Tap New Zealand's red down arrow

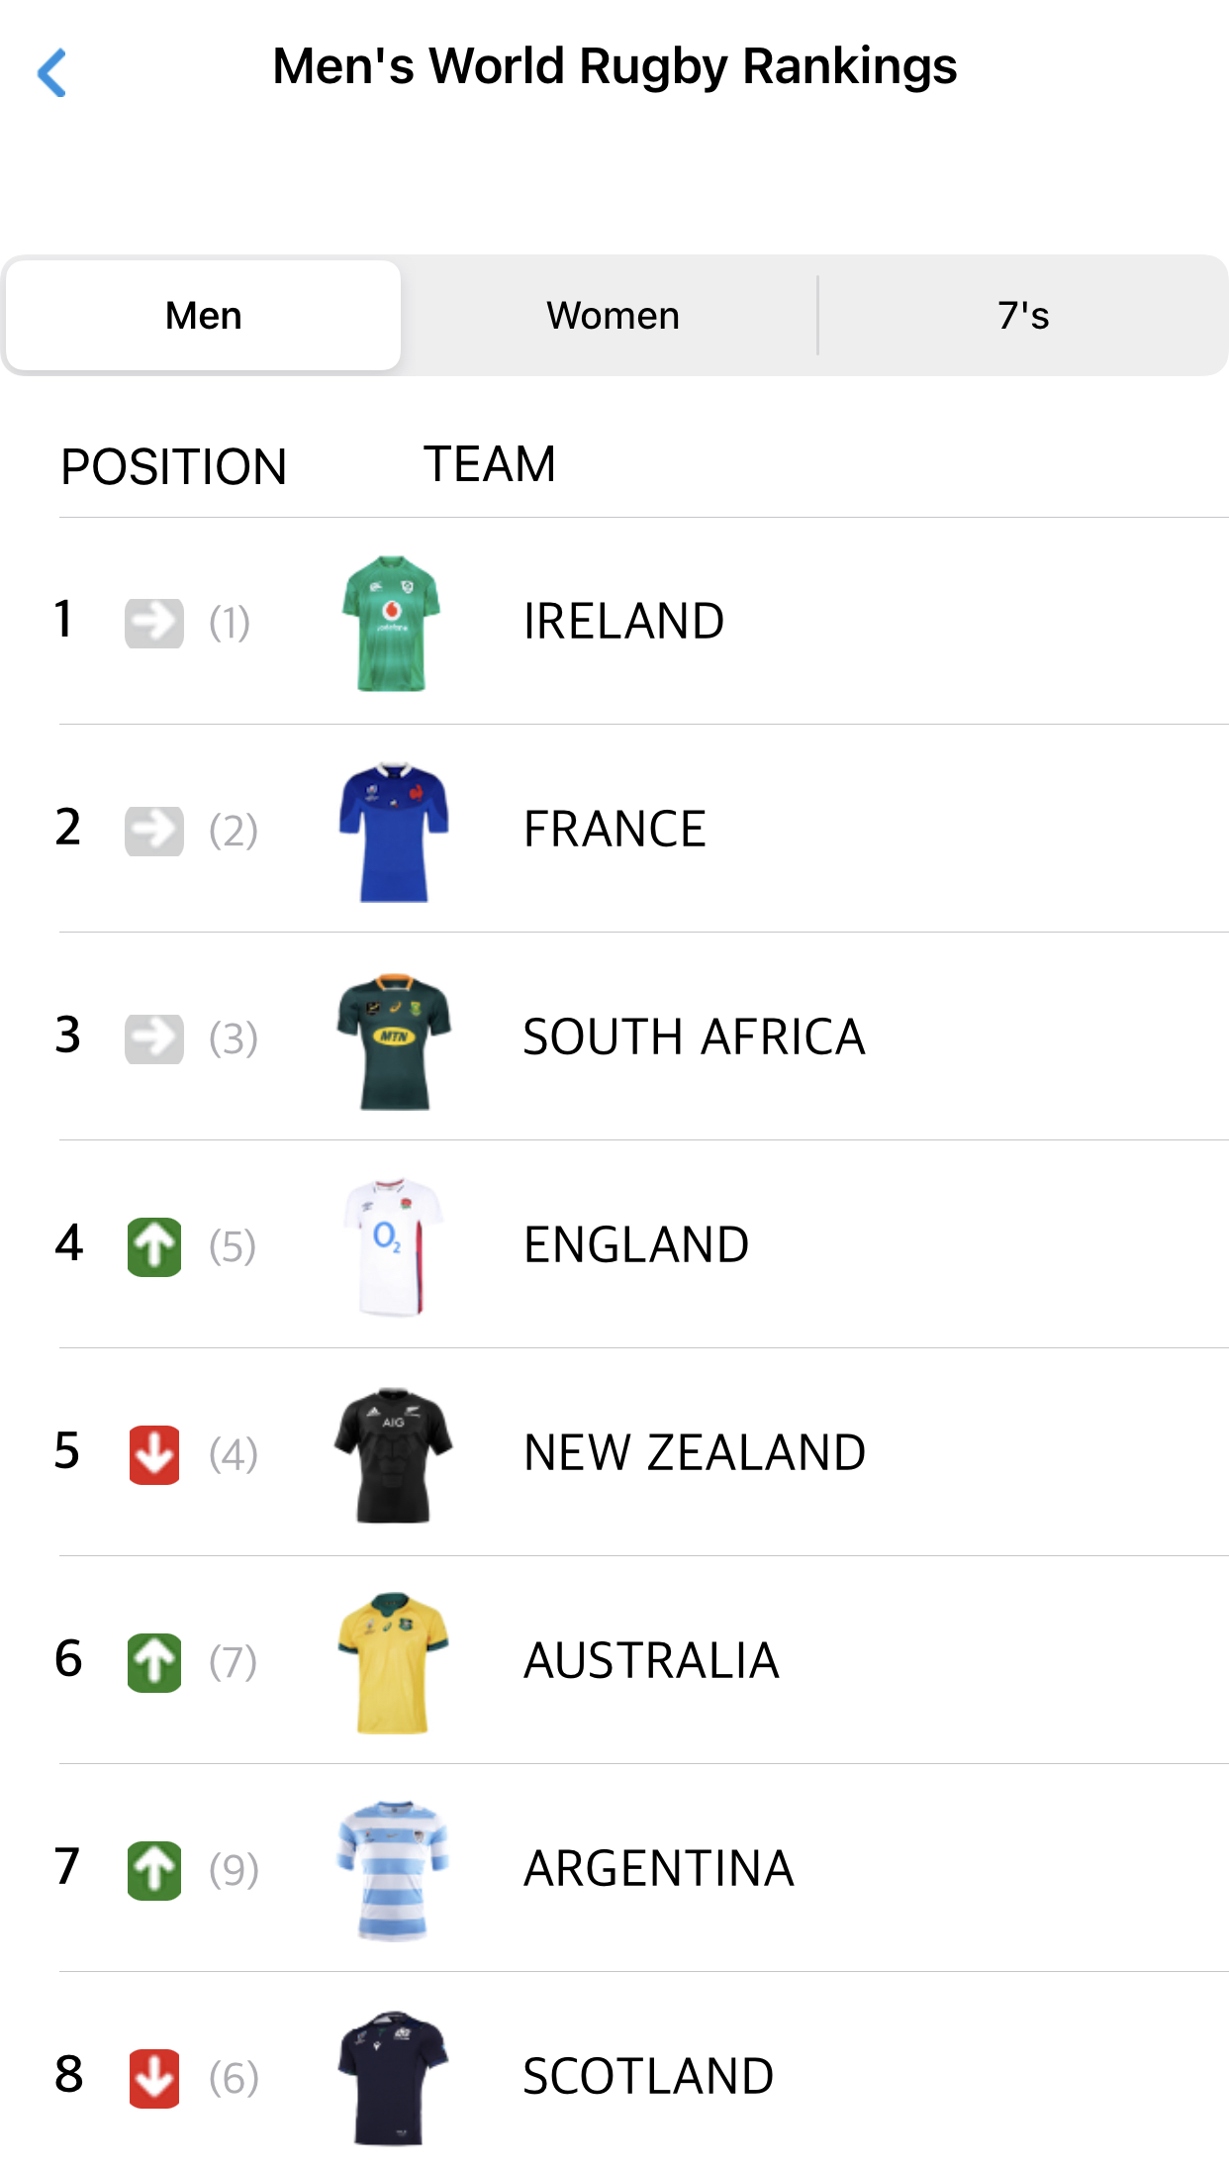[x=154, y=1454]
